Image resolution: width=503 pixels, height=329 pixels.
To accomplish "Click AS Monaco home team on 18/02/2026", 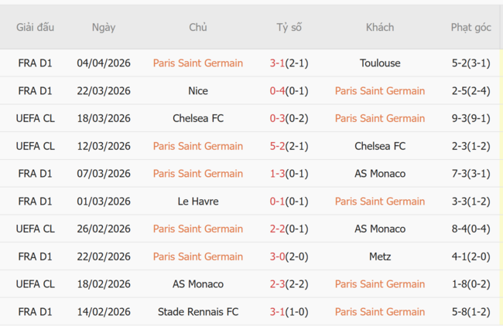I will 198,284.
